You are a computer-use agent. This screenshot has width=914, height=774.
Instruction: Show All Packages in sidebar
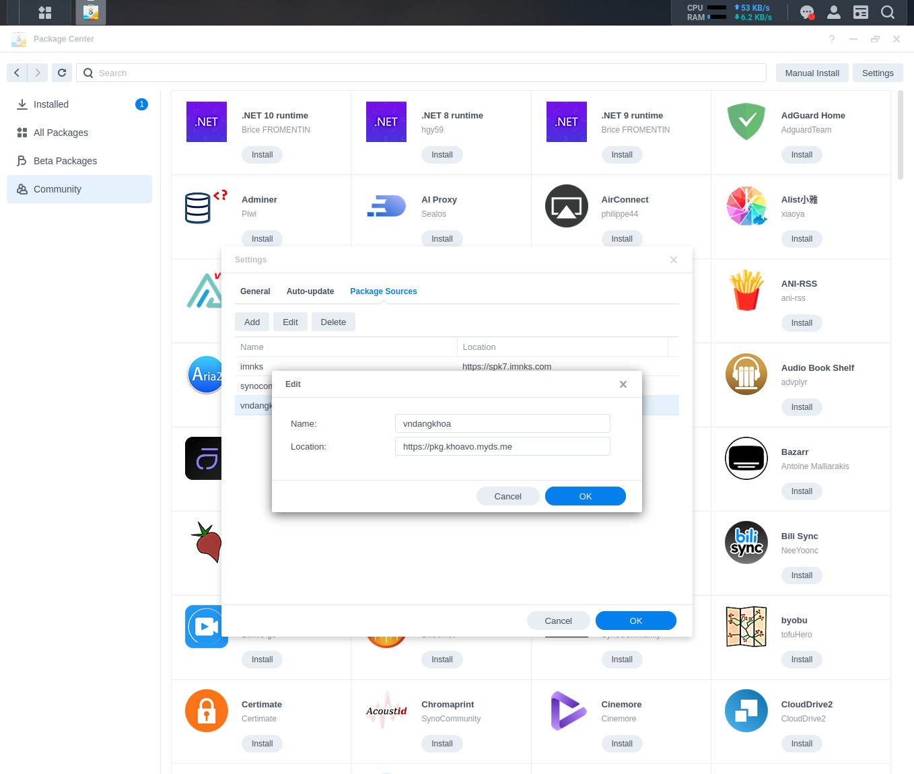(x=79, y=133)
